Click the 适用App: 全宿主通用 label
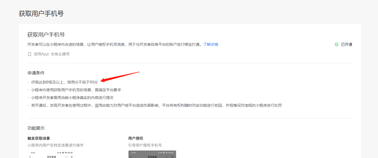Viewport: 378px width, 158px height. click(x=51, y=54)
